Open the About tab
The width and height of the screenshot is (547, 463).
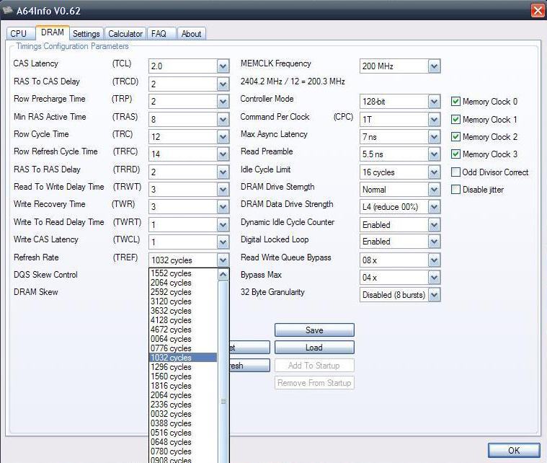(191, 34)
